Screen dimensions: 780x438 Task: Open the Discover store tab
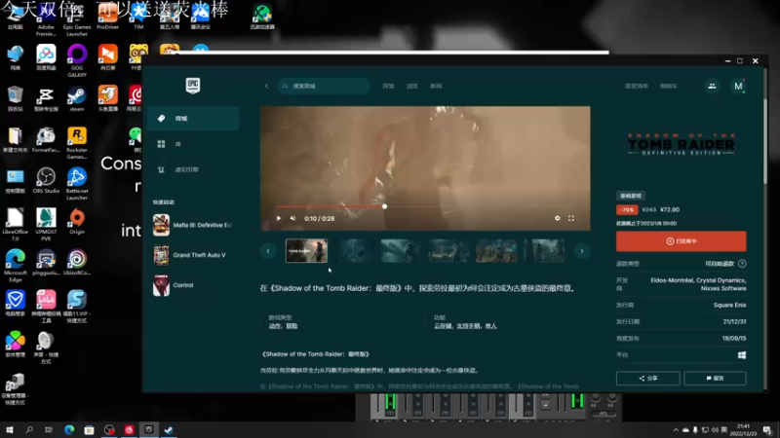(388, 86)
